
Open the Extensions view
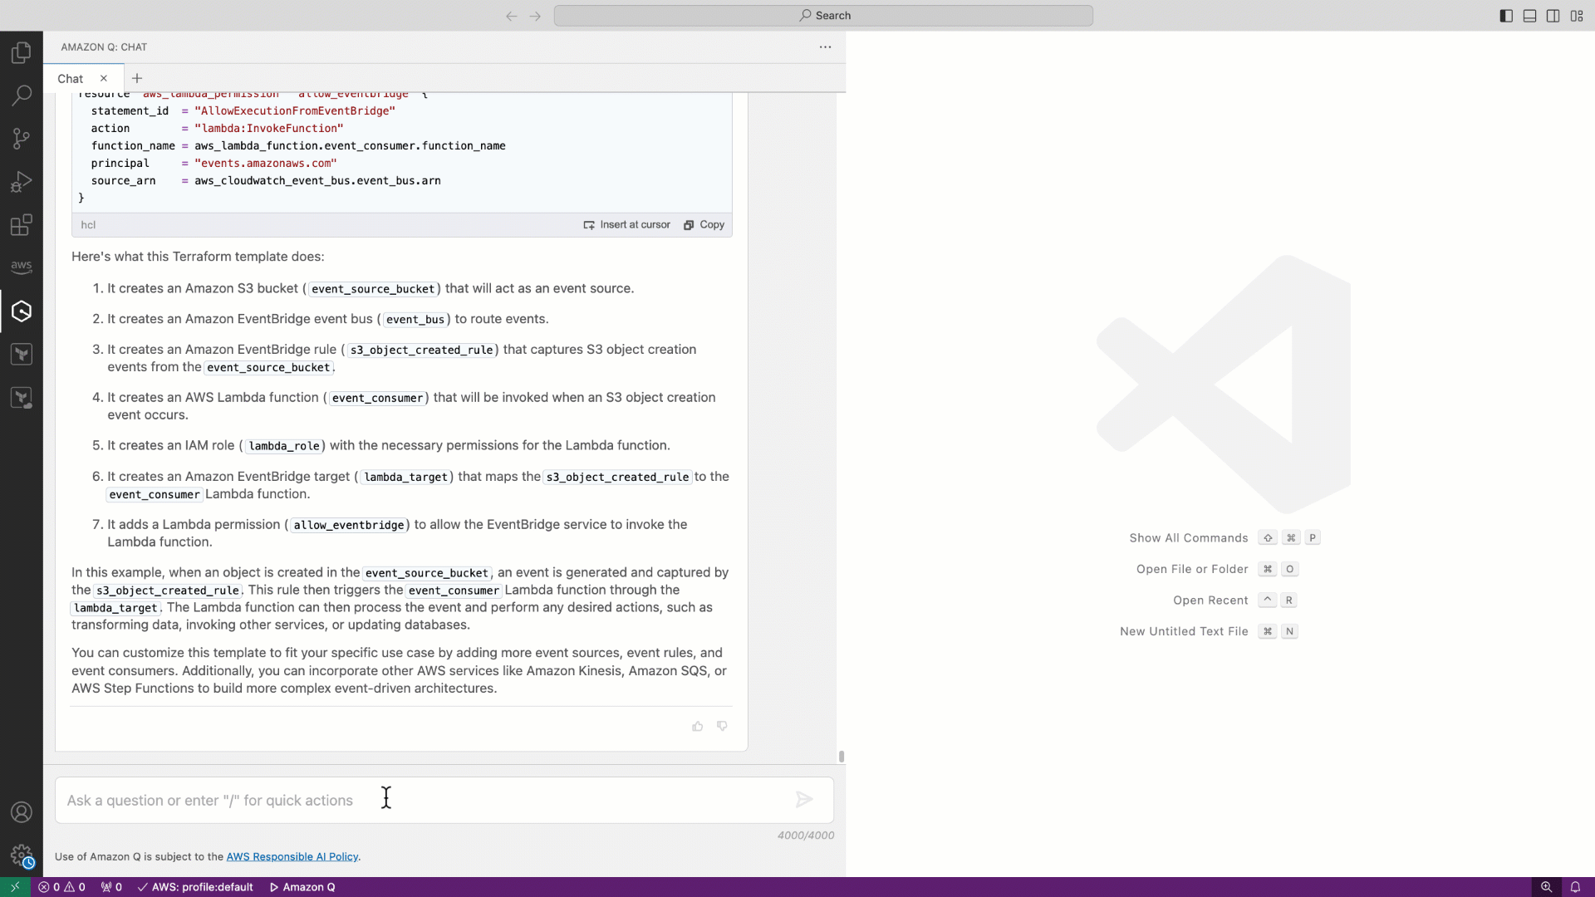coord(22,225)
